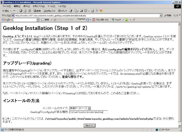Click the AutoFill green icon
The image size is (182, 132).
[x=127, y=20]
